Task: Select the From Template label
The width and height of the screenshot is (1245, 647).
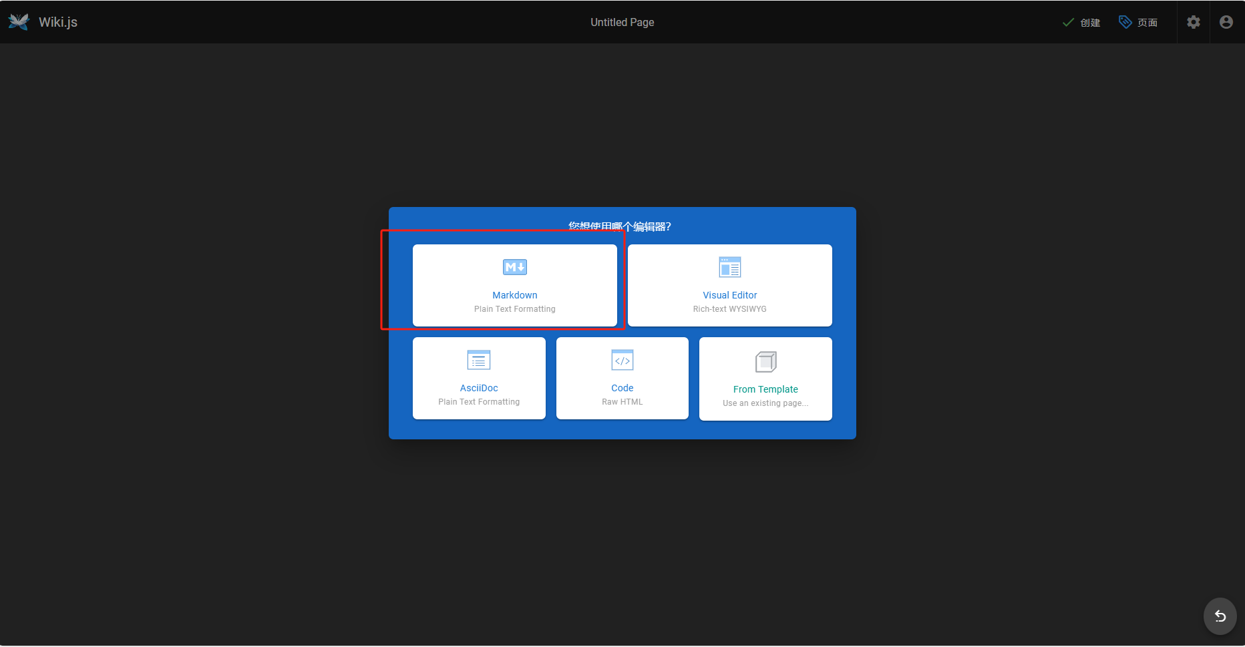Action: 765,389
